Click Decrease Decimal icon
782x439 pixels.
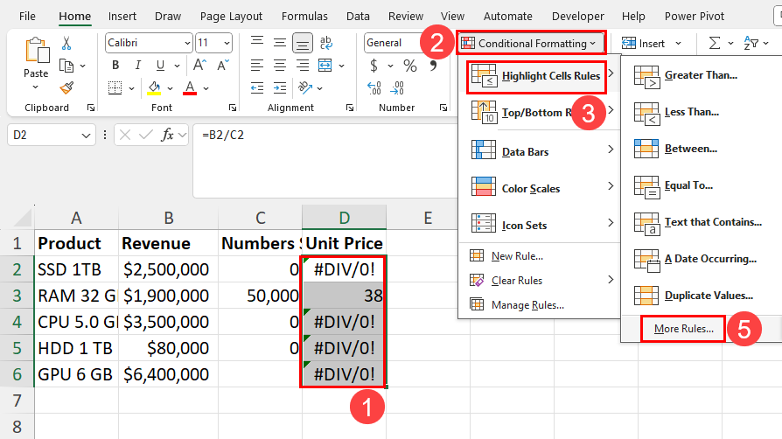[x=397, y=88]
